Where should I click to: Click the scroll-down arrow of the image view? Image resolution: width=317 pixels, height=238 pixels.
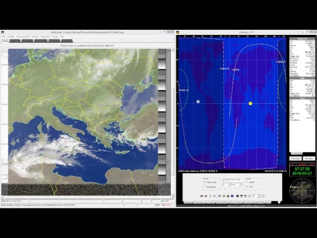(172, 194)
